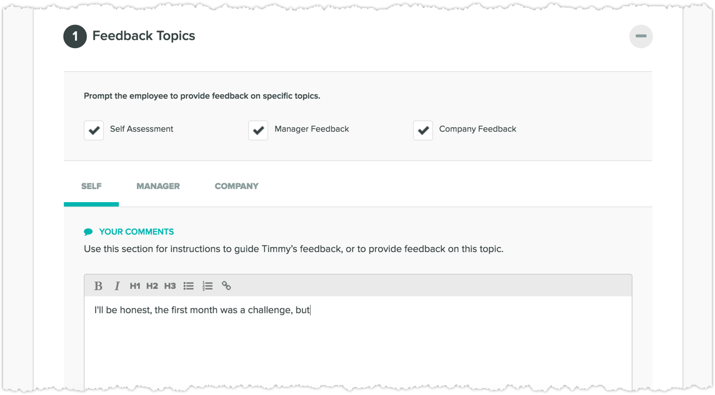
Task: Insert a bulleted list
Action: tap(189, 285)
